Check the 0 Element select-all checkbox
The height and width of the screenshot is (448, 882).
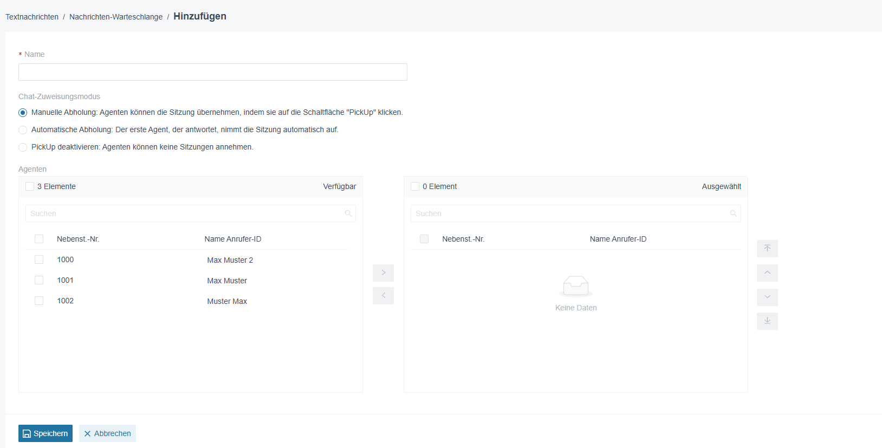click(415, 186)
